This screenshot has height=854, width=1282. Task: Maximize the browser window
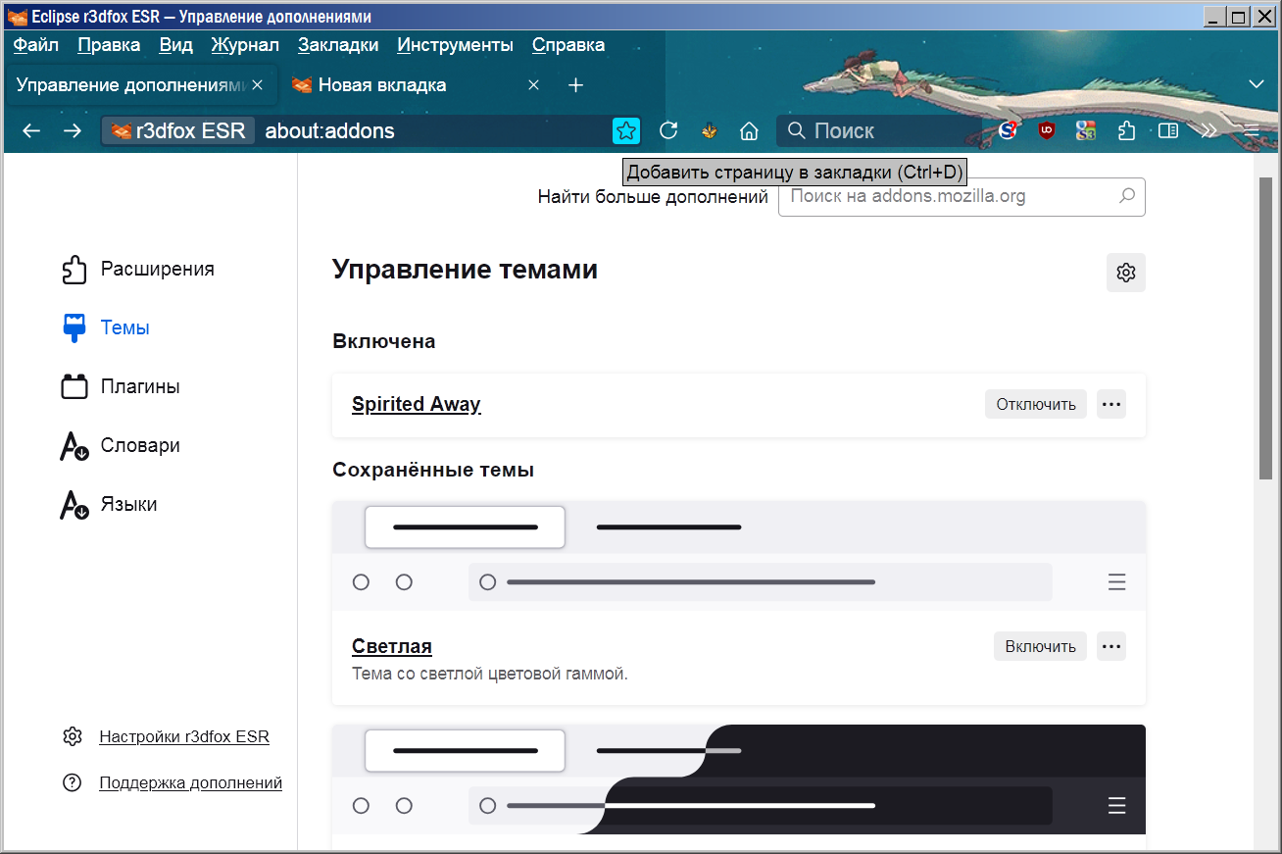[1238, 17]
